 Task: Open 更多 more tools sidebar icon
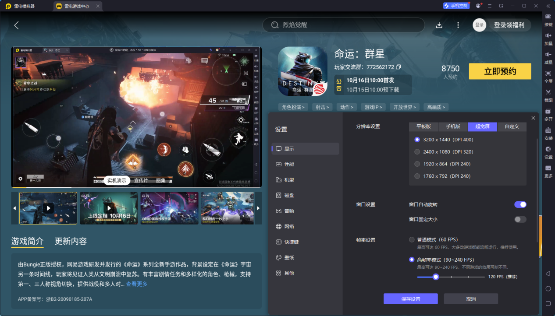pos(548,171)
